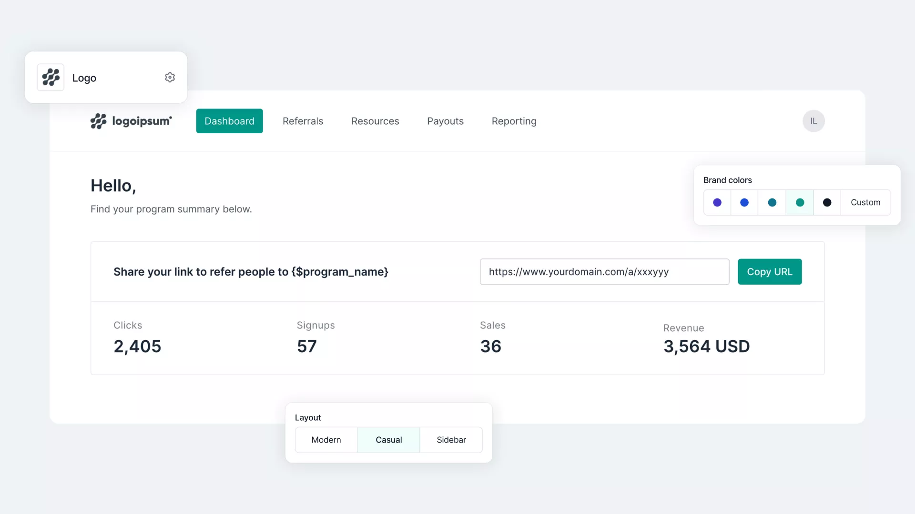The height and width of the screenshot is (514, 915).
Task: Select the purple brand color
Action: click(x=717, y=203)
